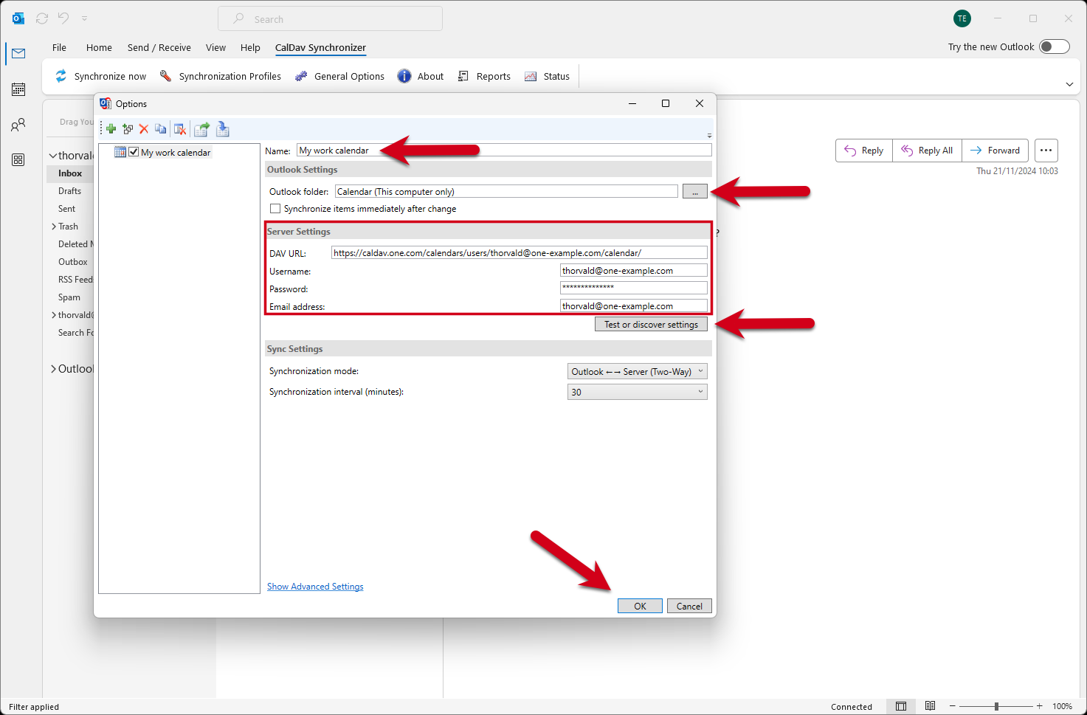Click the Synchronize now toolbar button
Screen dimensions: 1087x715
point(100,76)
